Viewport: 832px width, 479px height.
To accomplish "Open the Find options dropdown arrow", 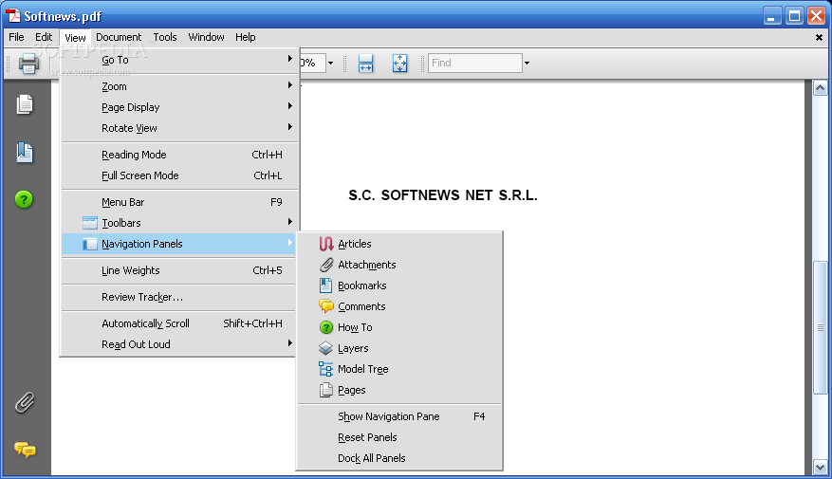I will coord(527,64).
